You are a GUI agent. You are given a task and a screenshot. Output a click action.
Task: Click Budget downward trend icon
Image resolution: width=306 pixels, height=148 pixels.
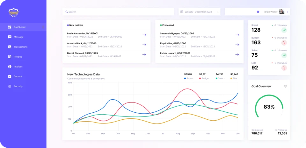tap(284, 43)
